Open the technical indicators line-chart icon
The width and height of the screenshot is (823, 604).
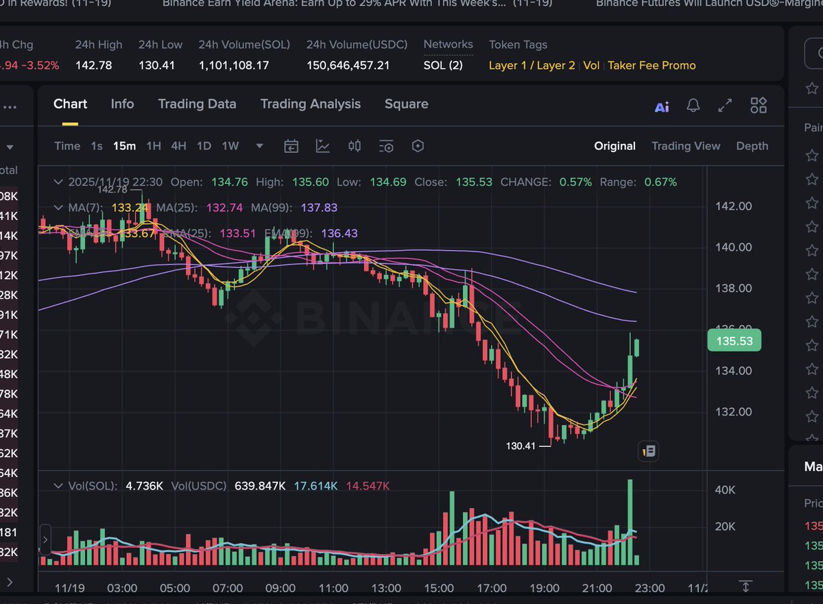tap(323, 146)
